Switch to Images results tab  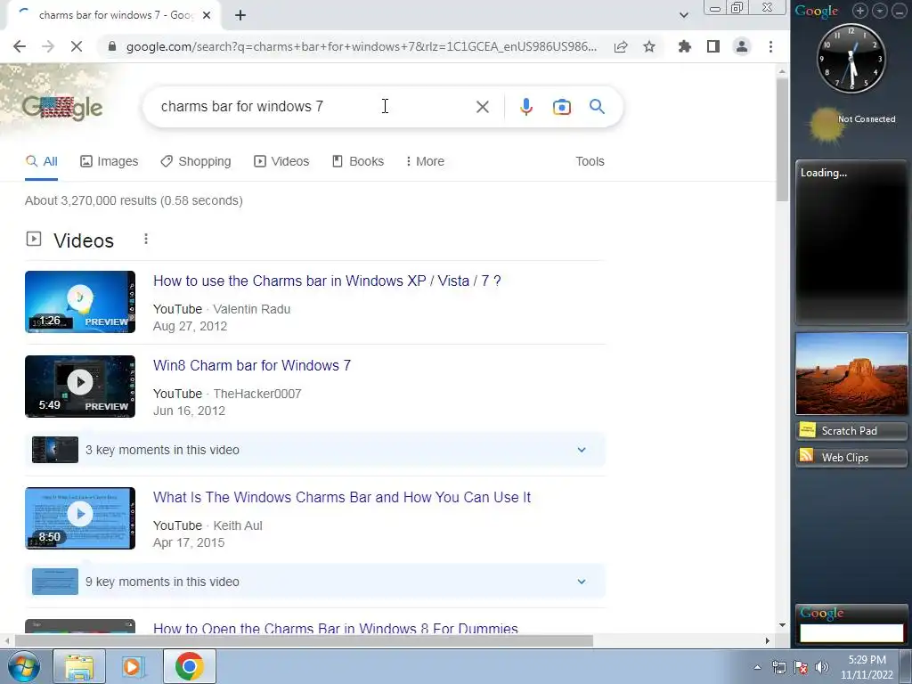tap(110, 161)
